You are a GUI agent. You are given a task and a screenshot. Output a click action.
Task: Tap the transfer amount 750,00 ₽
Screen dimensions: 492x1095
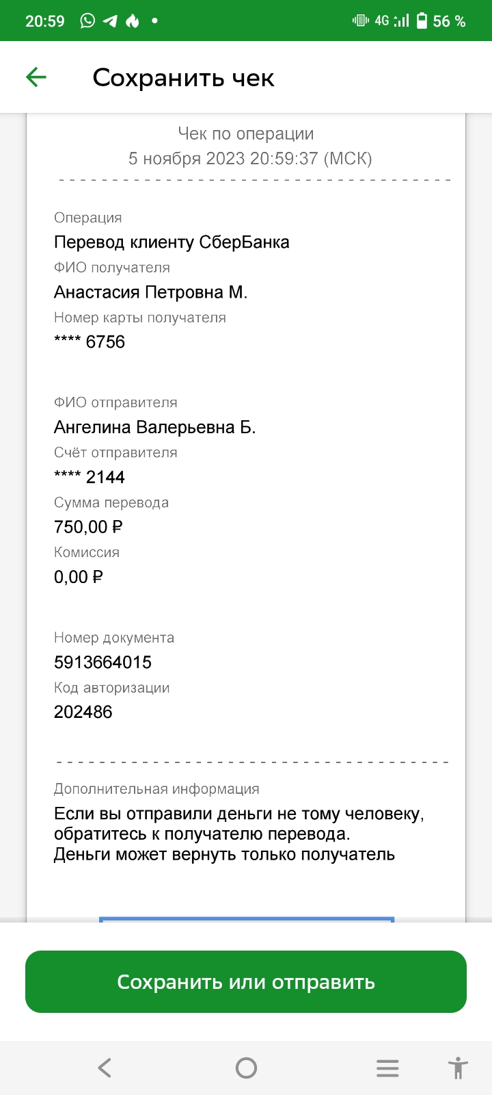tap(88, 527)
